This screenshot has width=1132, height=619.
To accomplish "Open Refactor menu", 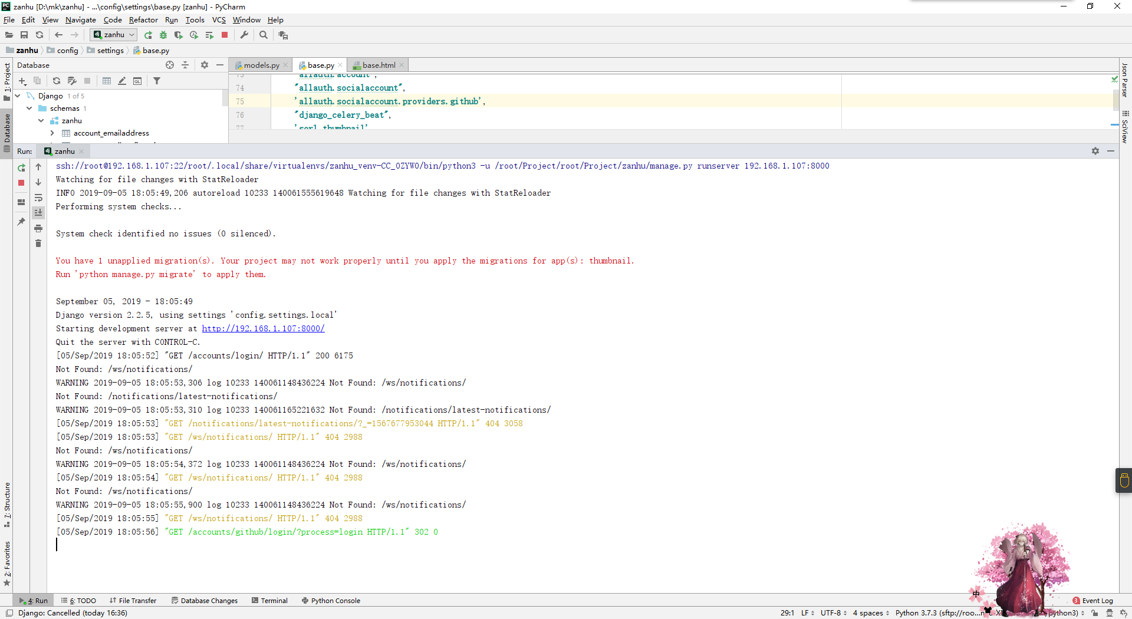I will click(143, 20).
